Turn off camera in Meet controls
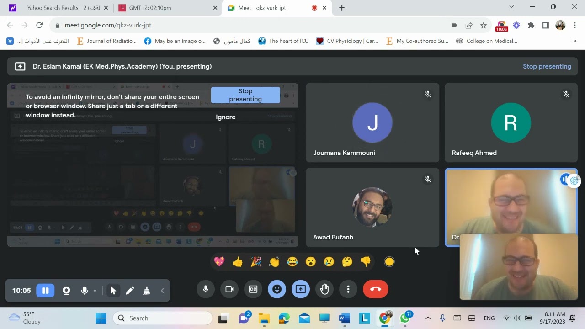585x329 pixels. point(229,289)
